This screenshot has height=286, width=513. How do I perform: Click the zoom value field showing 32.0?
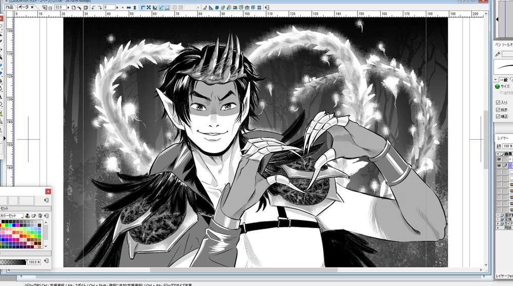pyautogui.click(x=61, y=7)
